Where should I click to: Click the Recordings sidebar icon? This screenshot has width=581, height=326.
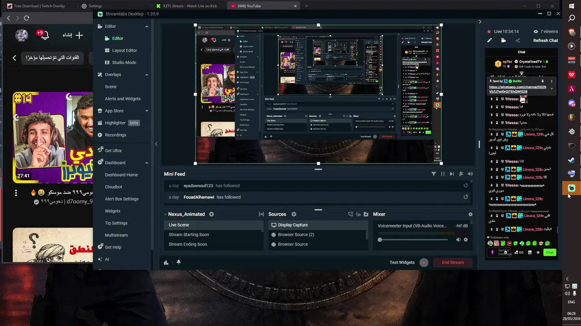(100, 135)
